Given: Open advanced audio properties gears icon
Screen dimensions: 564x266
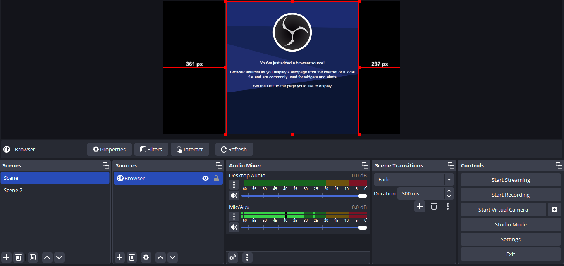Looking at the screenshot, I should [x=233, y=257].
